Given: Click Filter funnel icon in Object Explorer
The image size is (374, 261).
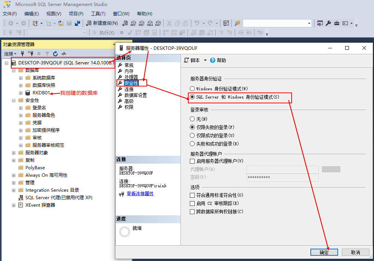Looking at the screenshot, I should [47, 54].
